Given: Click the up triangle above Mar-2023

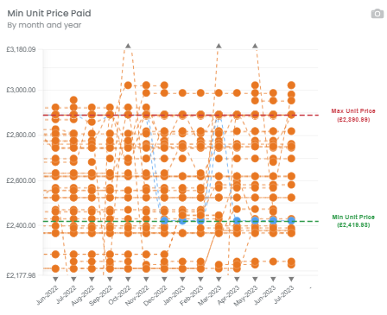Looking at the screenshot, I should coord(219,46).
